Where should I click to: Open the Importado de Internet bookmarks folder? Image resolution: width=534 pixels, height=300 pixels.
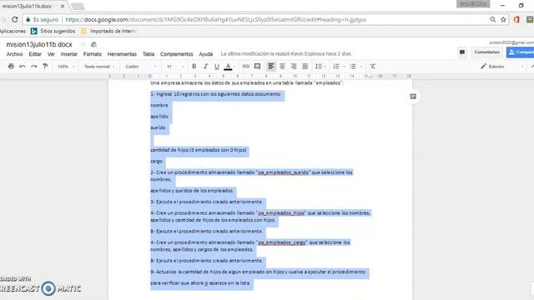[109, 31]
